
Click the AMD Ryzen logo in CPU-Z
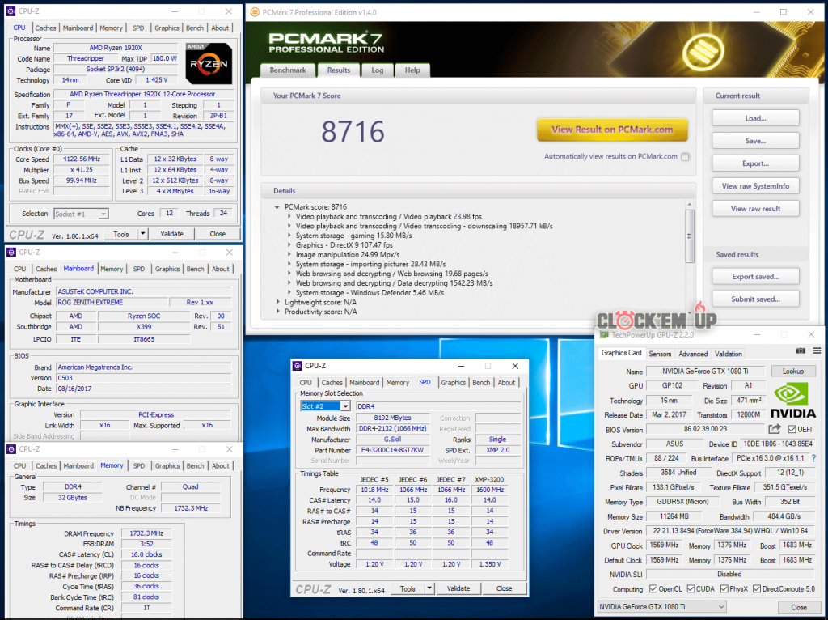point(209,63)
